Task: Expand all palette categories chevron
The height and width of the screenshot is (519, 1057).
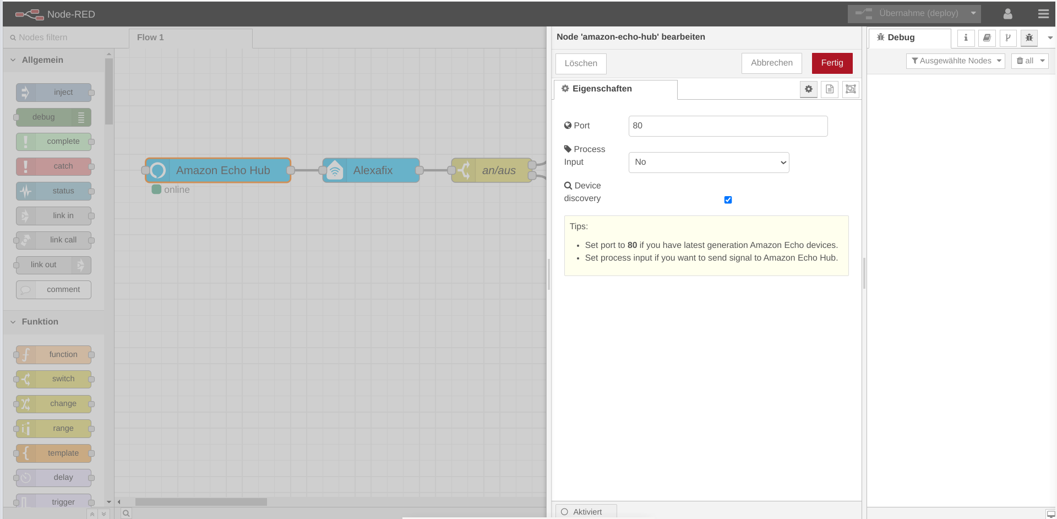Action: pos(103,514)
